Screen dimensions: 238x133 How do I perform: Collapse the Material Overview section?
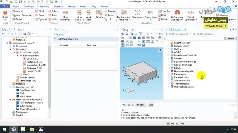(55, 39)
